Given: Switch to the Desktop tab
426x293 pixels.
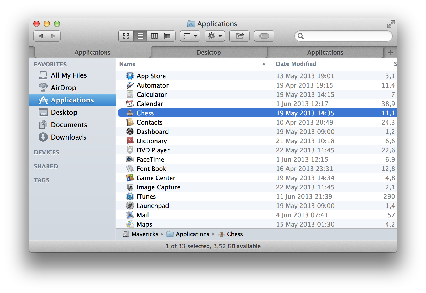Looking at the screenshot, I should click(x=209, y=53).
